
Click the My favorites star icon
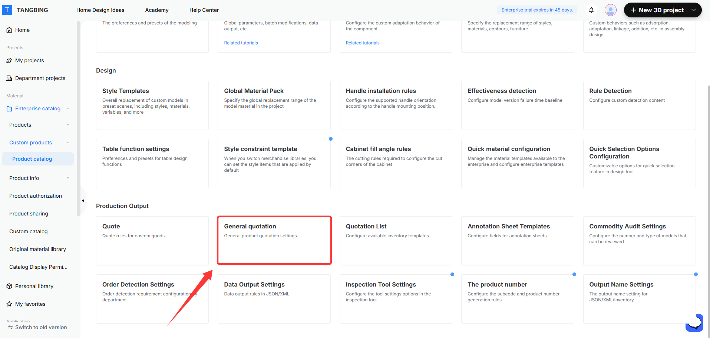click(9, 304)
